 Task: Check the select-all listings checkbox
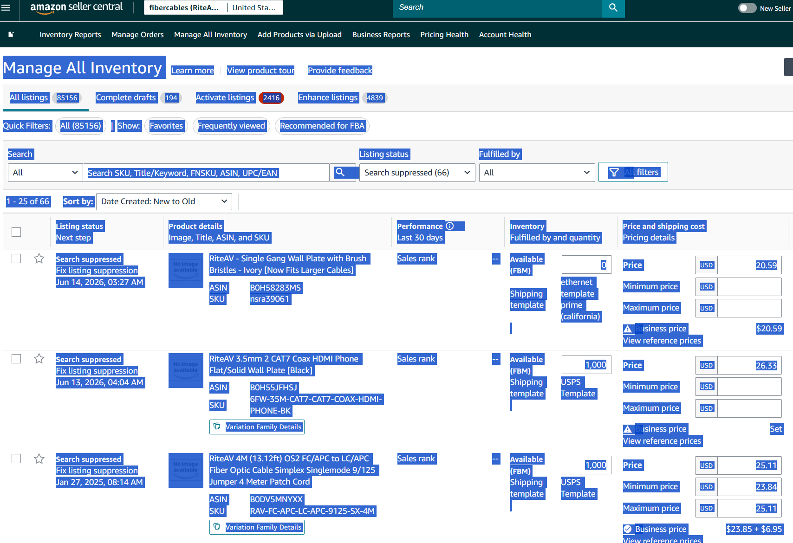pyautogui.click(x=16, y=232)
